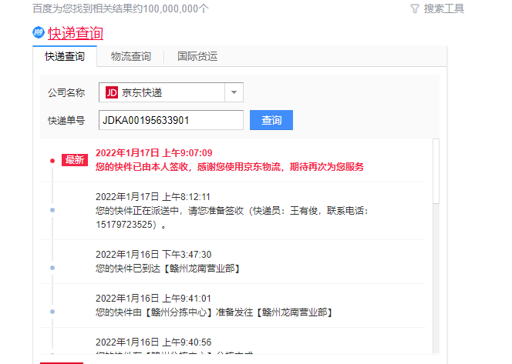
Task: Click the text 2022年1月16日 上午9:41:01
Action: coord(153,299)
